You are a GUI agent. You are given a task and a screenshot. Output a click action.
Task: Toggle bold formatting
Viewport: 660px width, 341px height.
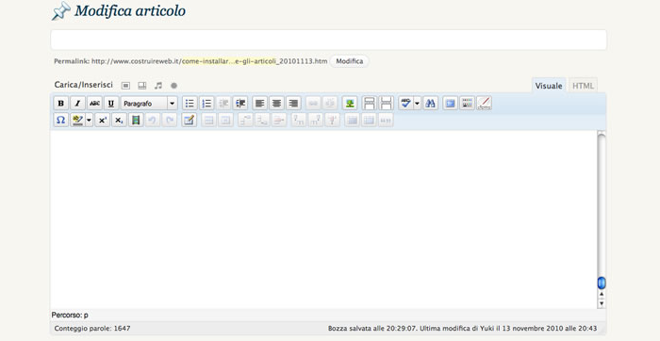click(x=61, y=103)
